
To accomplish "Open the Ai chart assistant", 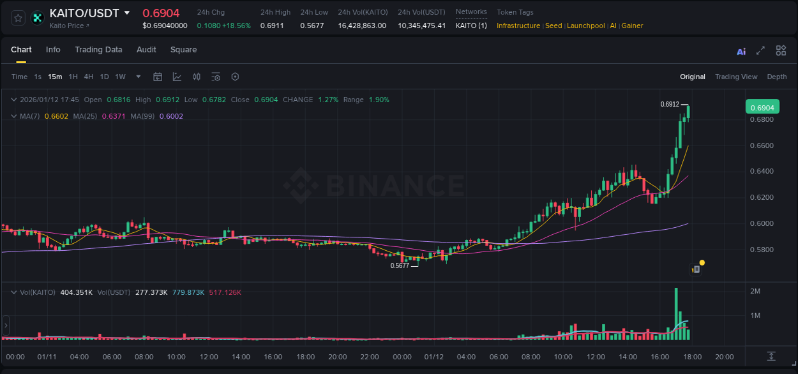I will (741, 50).
